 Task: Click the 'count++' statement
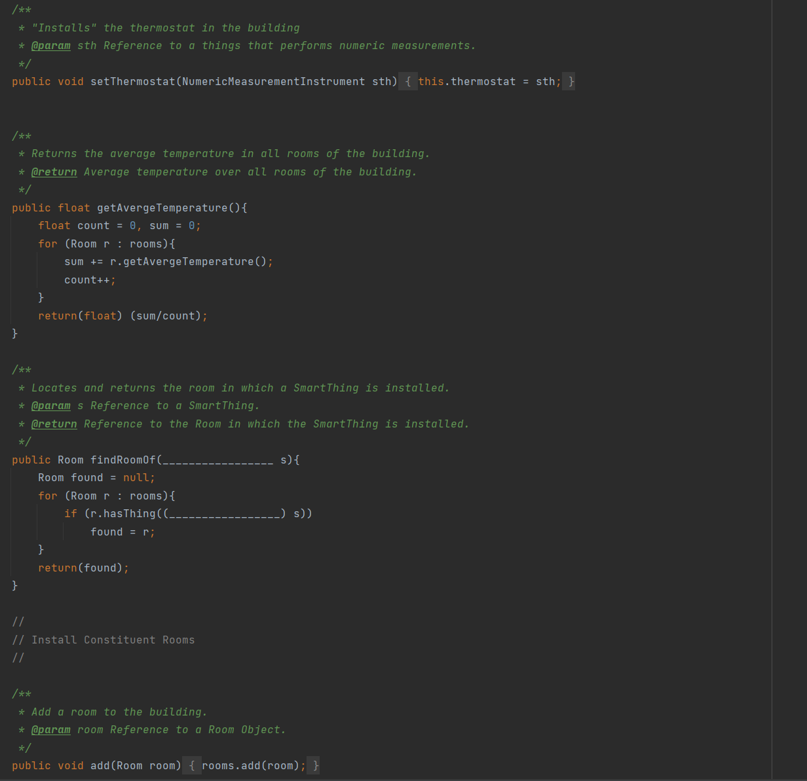(x=87, y=280)
